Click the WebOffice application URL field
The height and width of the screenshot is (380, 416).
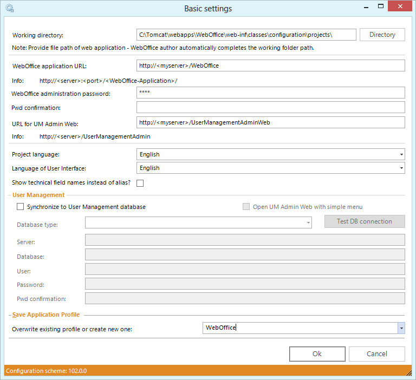[x=271, y=65]
